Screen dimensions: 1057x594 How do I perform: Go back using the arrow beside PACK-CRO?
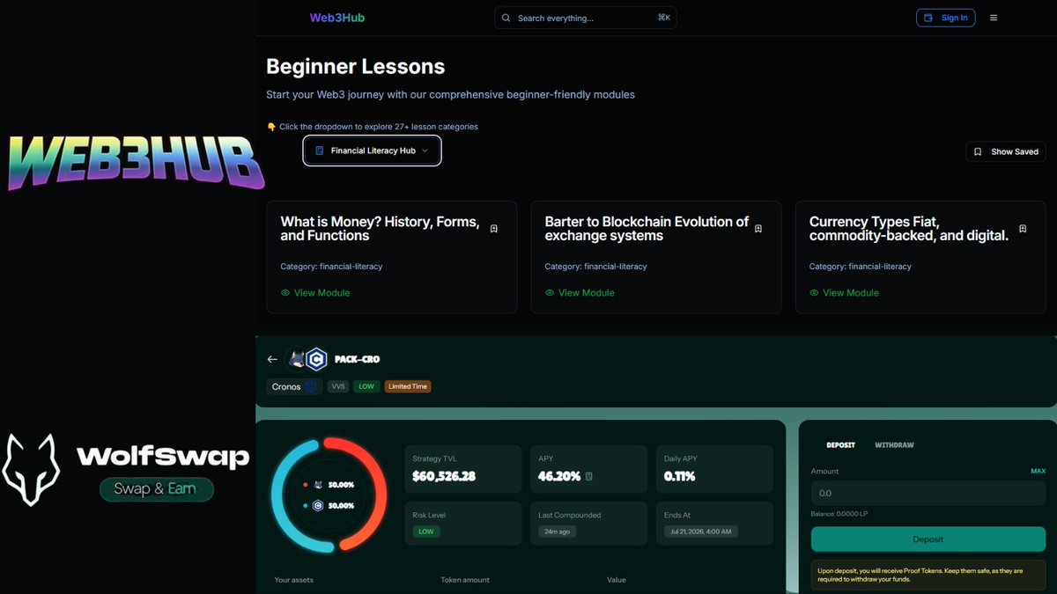pyautogui.click(x=272, y=359)
